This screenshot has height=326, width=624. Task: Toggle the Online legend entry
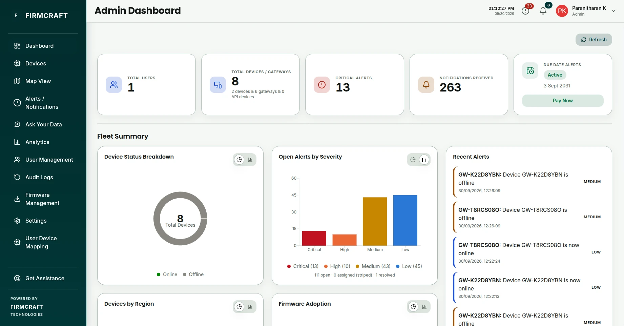(167, 274)
